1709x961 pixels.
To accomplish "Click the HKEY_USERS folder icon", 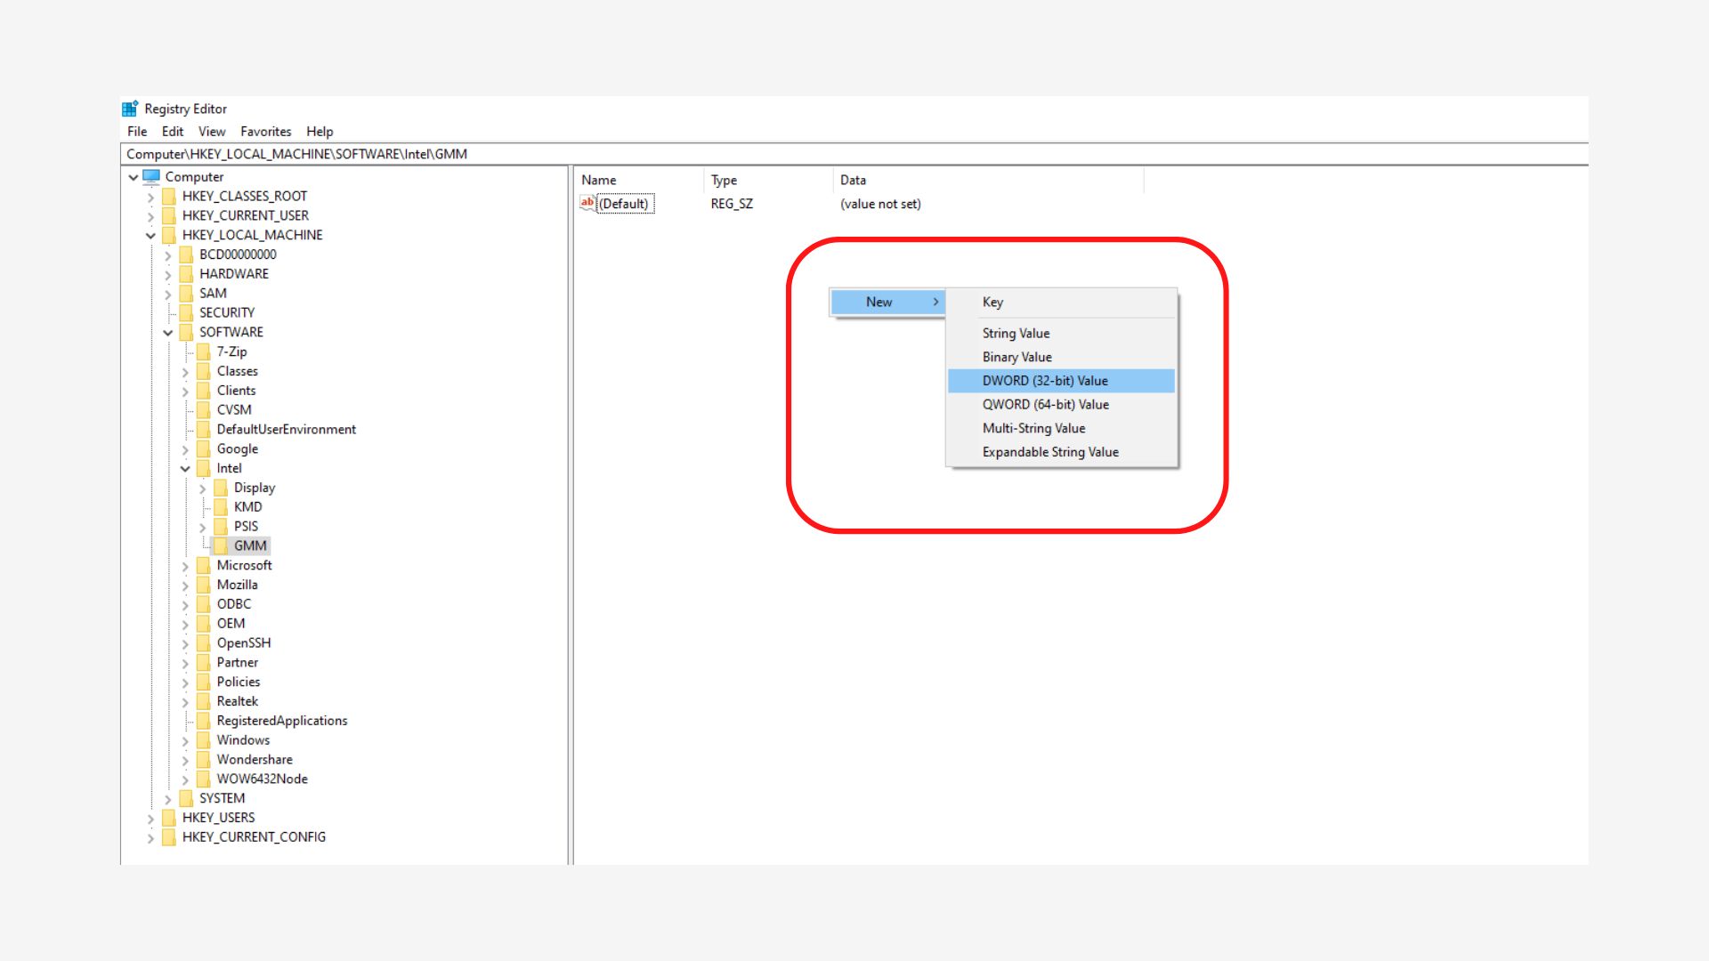I will [169, 818].
